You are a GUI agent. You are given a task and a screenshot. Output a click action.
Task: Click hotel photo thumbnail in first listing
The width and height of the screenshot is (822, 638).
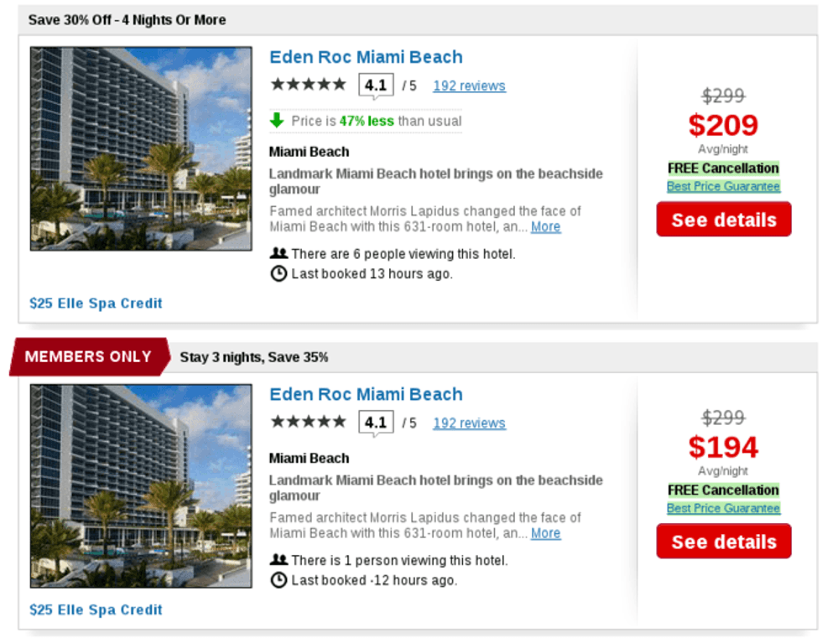click(141, 148)
